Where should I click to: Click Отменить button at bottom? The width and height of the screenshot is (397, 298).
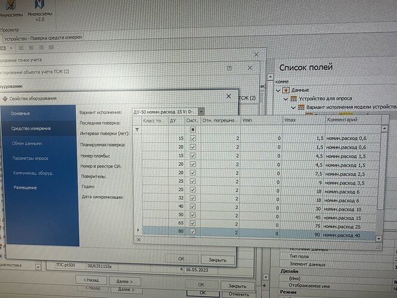[239, 294]
